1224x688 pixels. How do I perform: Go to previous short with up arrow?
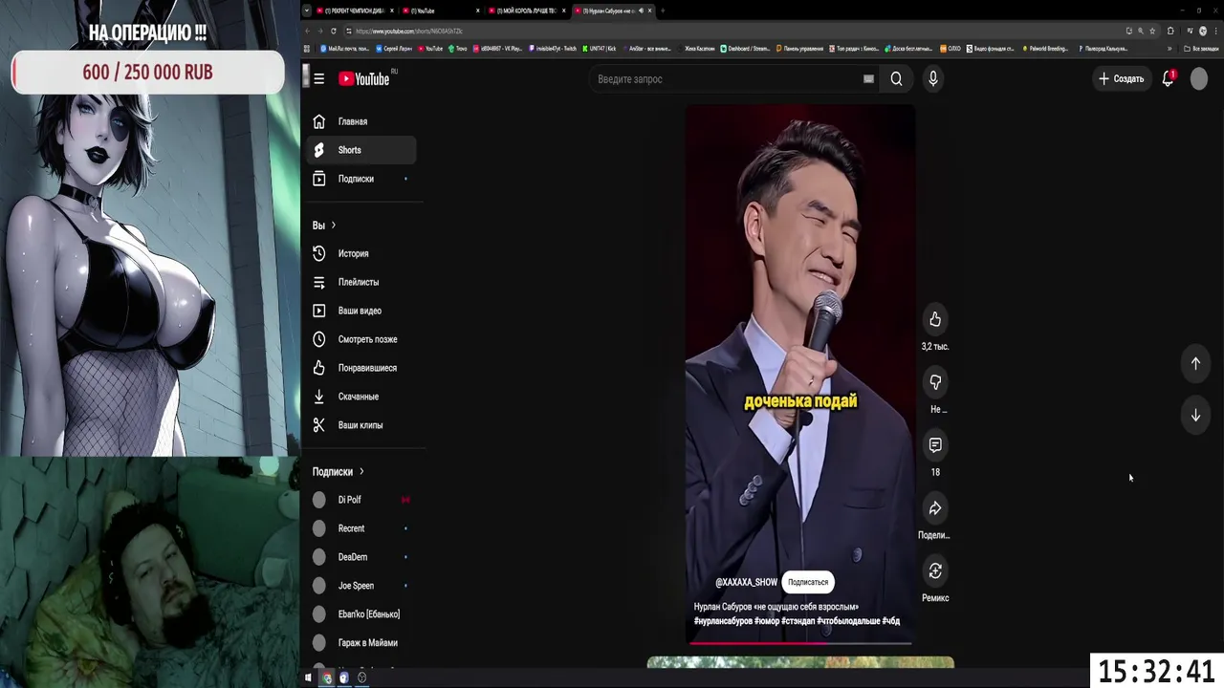(x=1195, y=363)
